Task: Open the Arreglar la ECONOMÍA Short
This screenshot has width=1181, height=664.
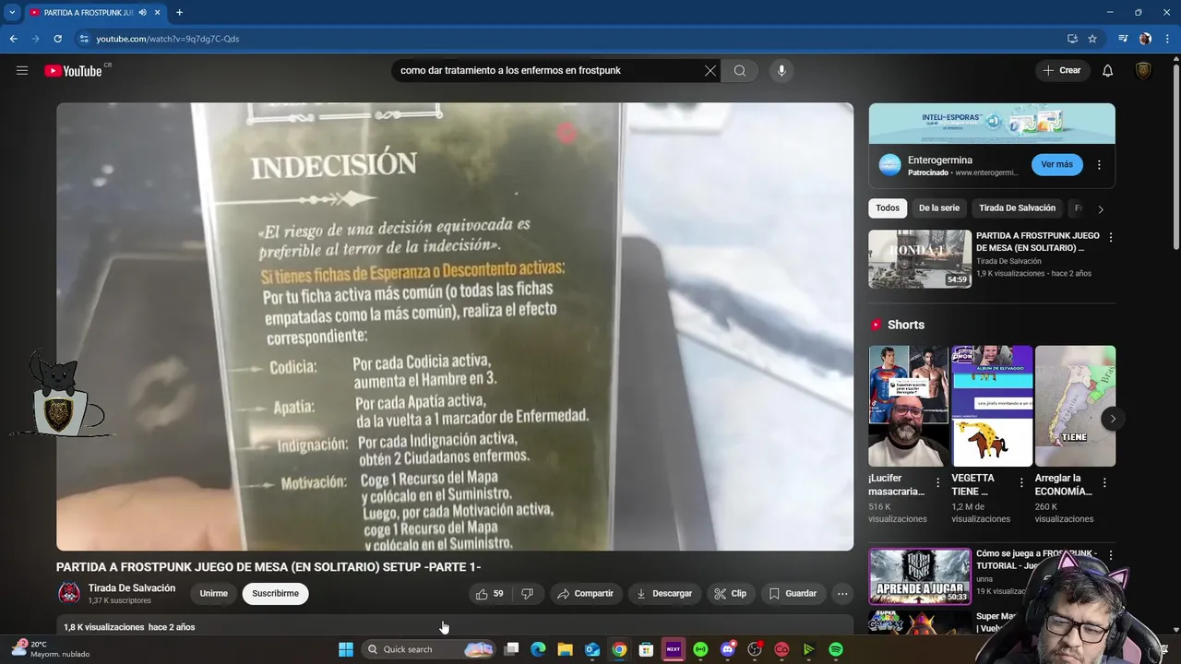Action: pyautogui.click(x=1075, y=406)
